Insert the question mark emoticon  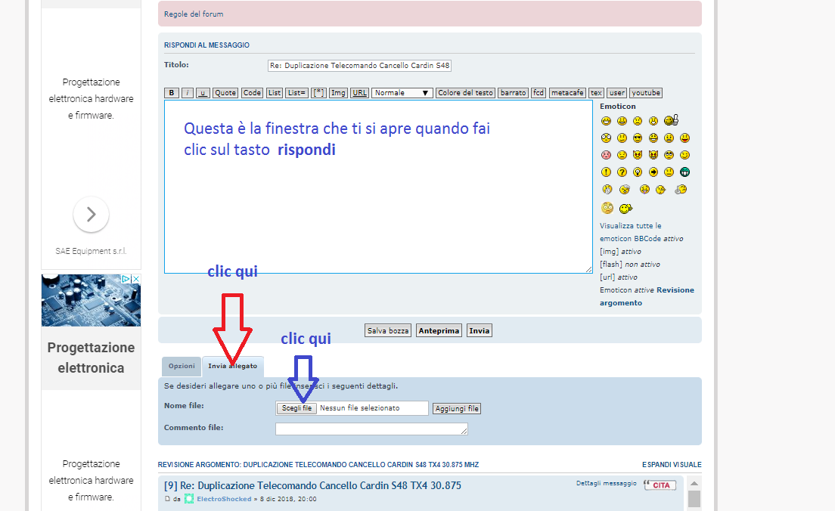coord(622,172)
